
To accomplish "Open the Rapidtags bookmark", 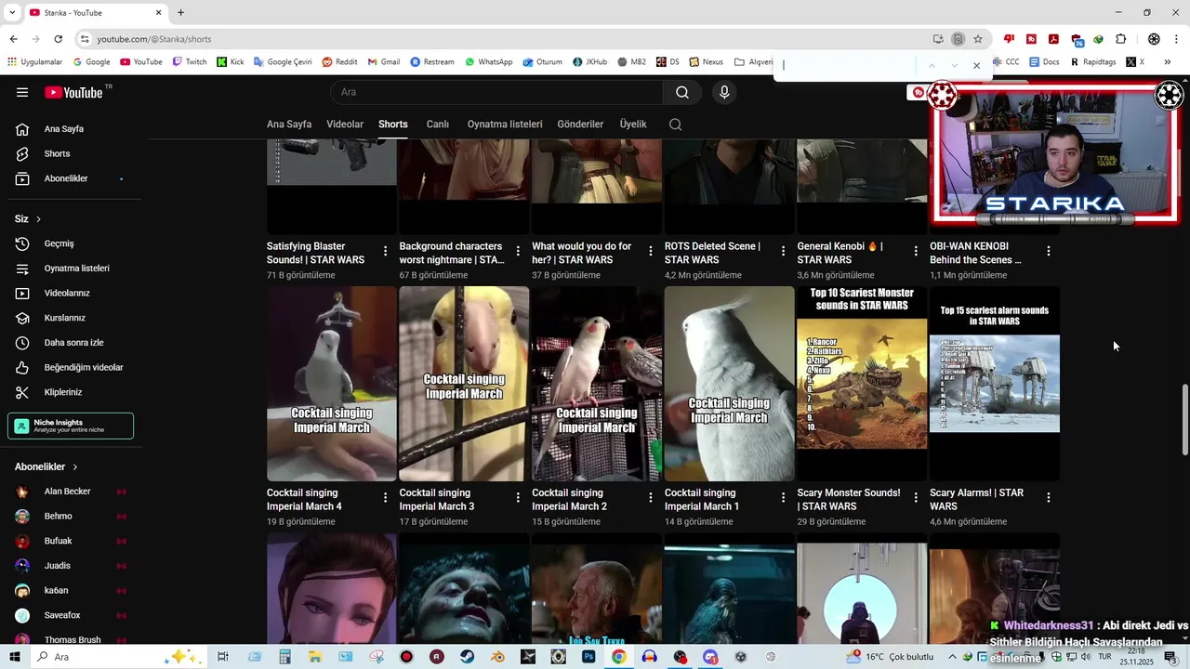I will pos(1093,62).
